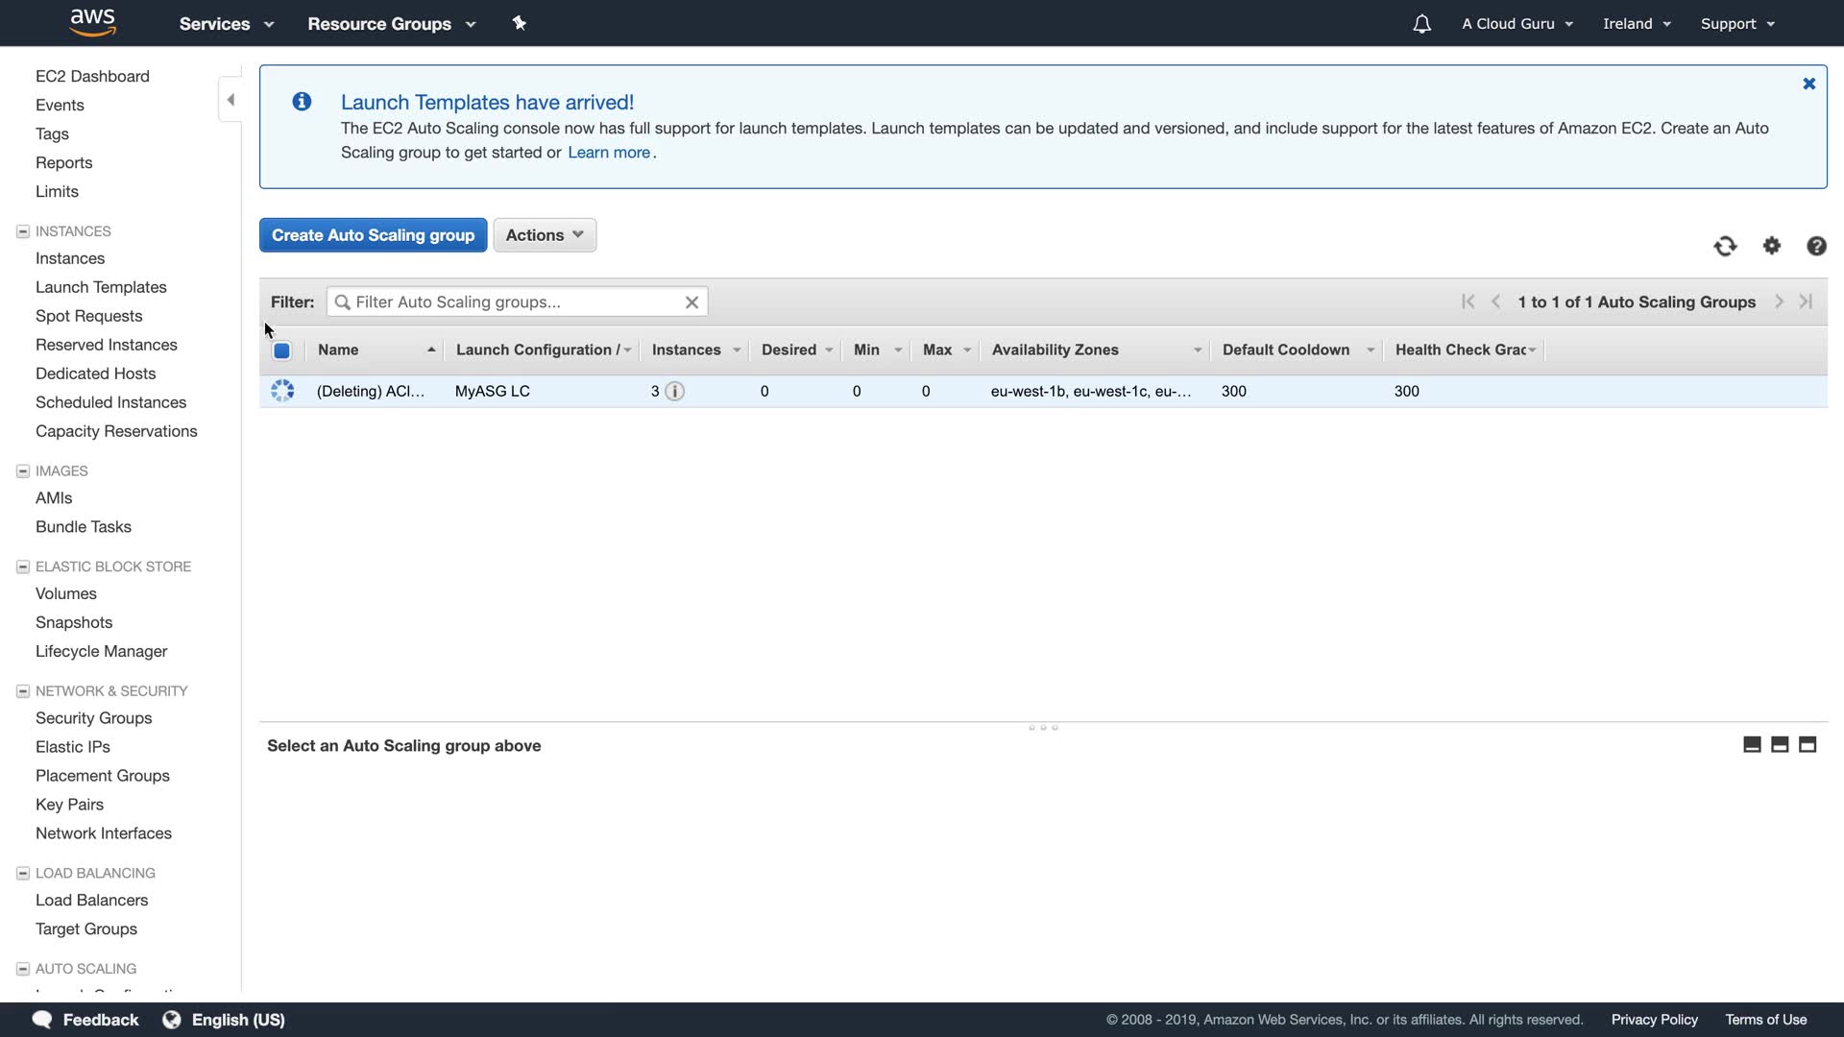
Task: Collapse the ELASTIC BLOCK STORE section
Action: click(x=23, y=567)
